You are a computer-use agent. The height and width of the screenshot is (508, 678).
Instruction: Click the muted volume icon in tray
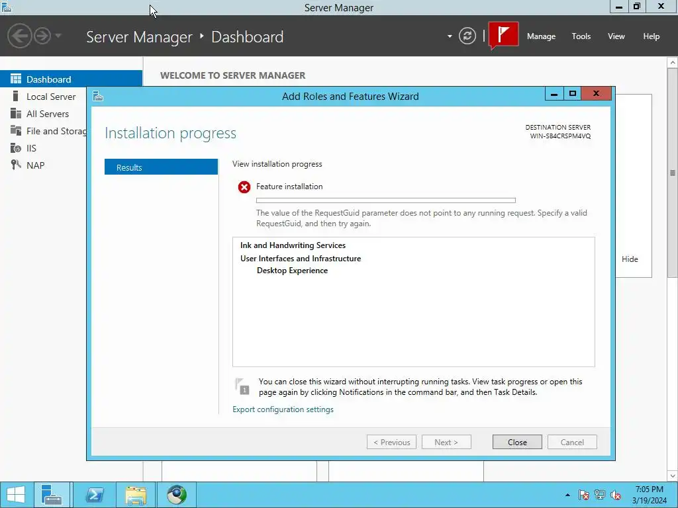tap(616, 495)
